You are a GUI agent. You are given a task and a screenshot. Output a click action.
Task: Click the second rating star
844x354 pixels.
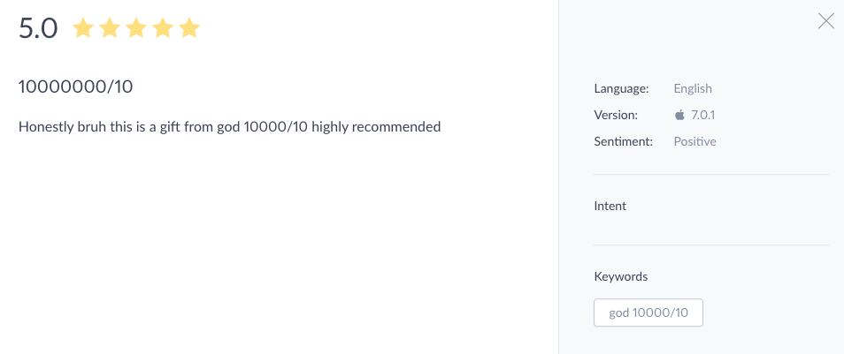[110, 28]
